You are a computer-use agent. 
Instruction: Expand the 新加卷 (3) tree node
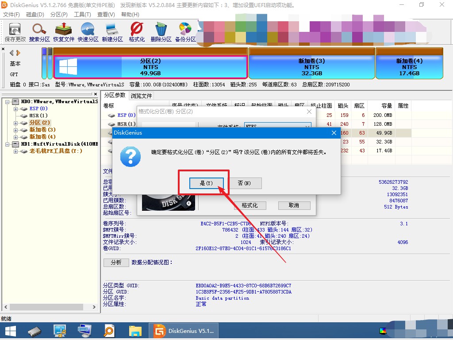point(15,130)
